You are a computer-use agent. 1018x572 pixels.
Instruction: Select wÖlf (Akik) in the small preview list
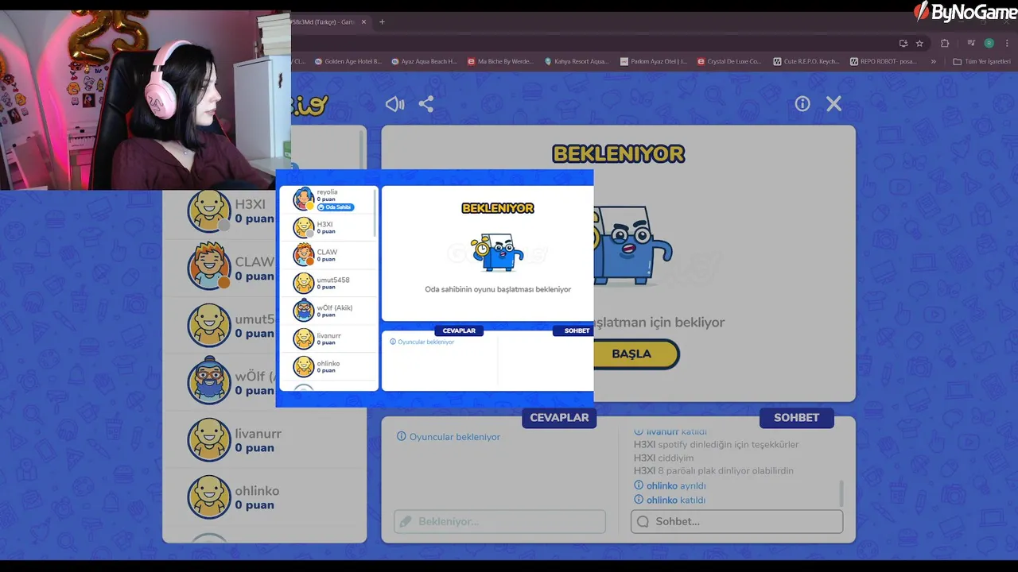point(328,311)
